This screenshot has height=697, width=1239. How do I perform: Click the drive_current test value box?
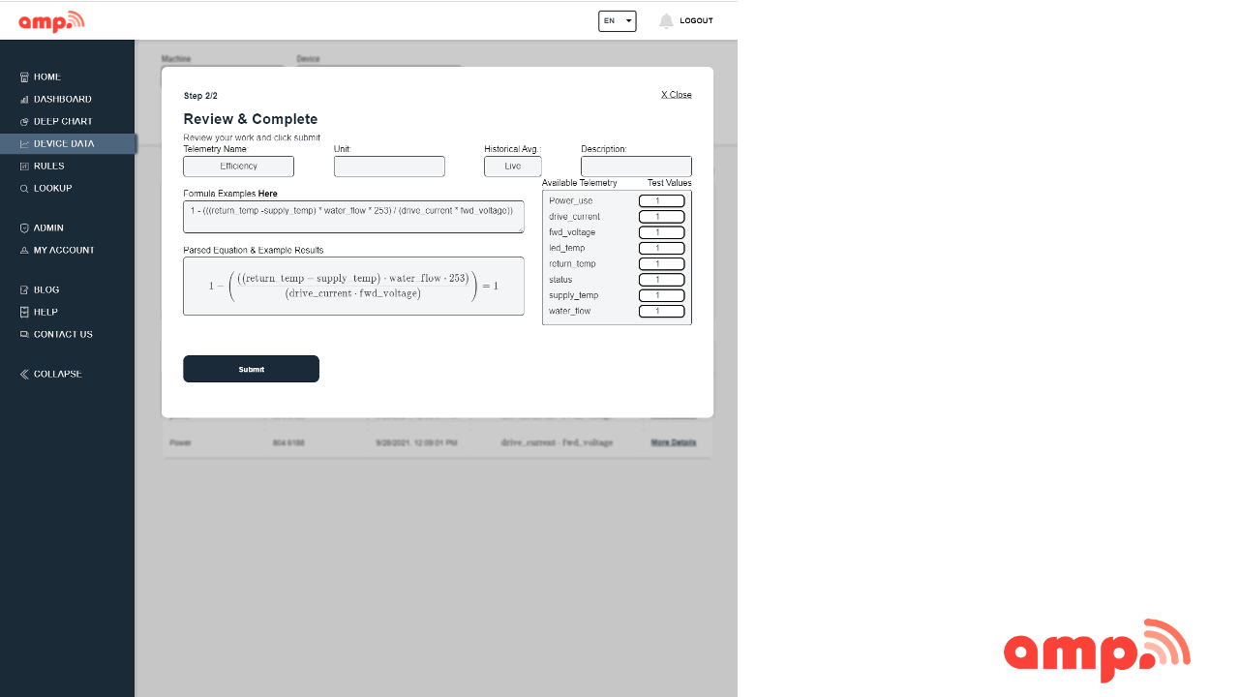click(662, 217)
